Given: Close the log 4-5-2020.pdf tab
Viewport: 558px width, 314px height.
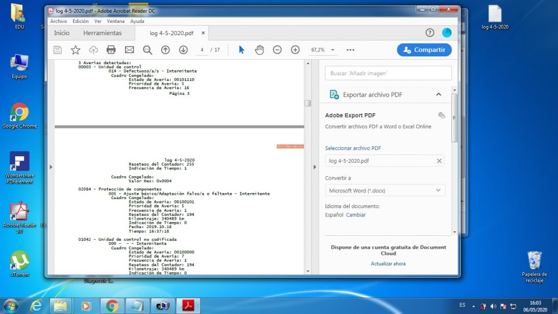Looking at the screenshot, I should pyautogui.click(x=203, y=33).
